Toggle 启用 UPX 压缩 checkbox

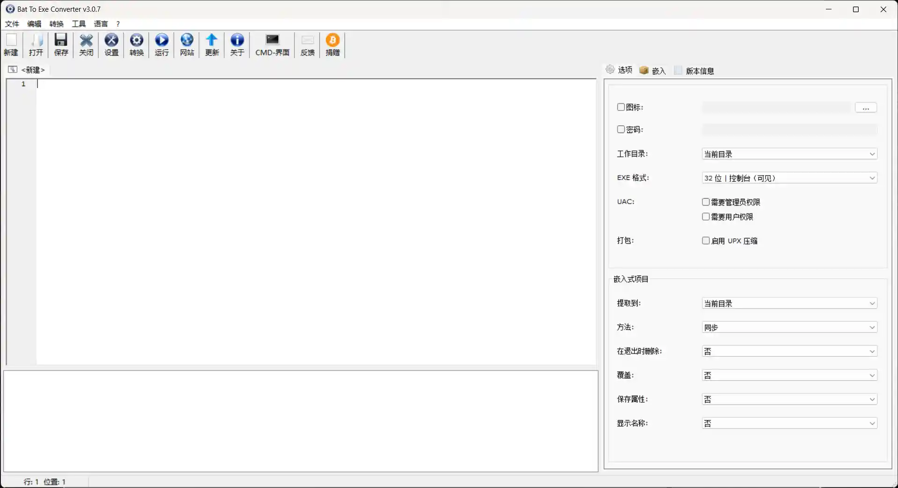point(706,241)
